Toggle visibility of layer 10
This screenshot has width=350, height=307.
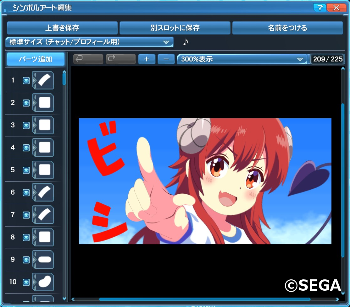pyautogui.click(x=26, y=282)
